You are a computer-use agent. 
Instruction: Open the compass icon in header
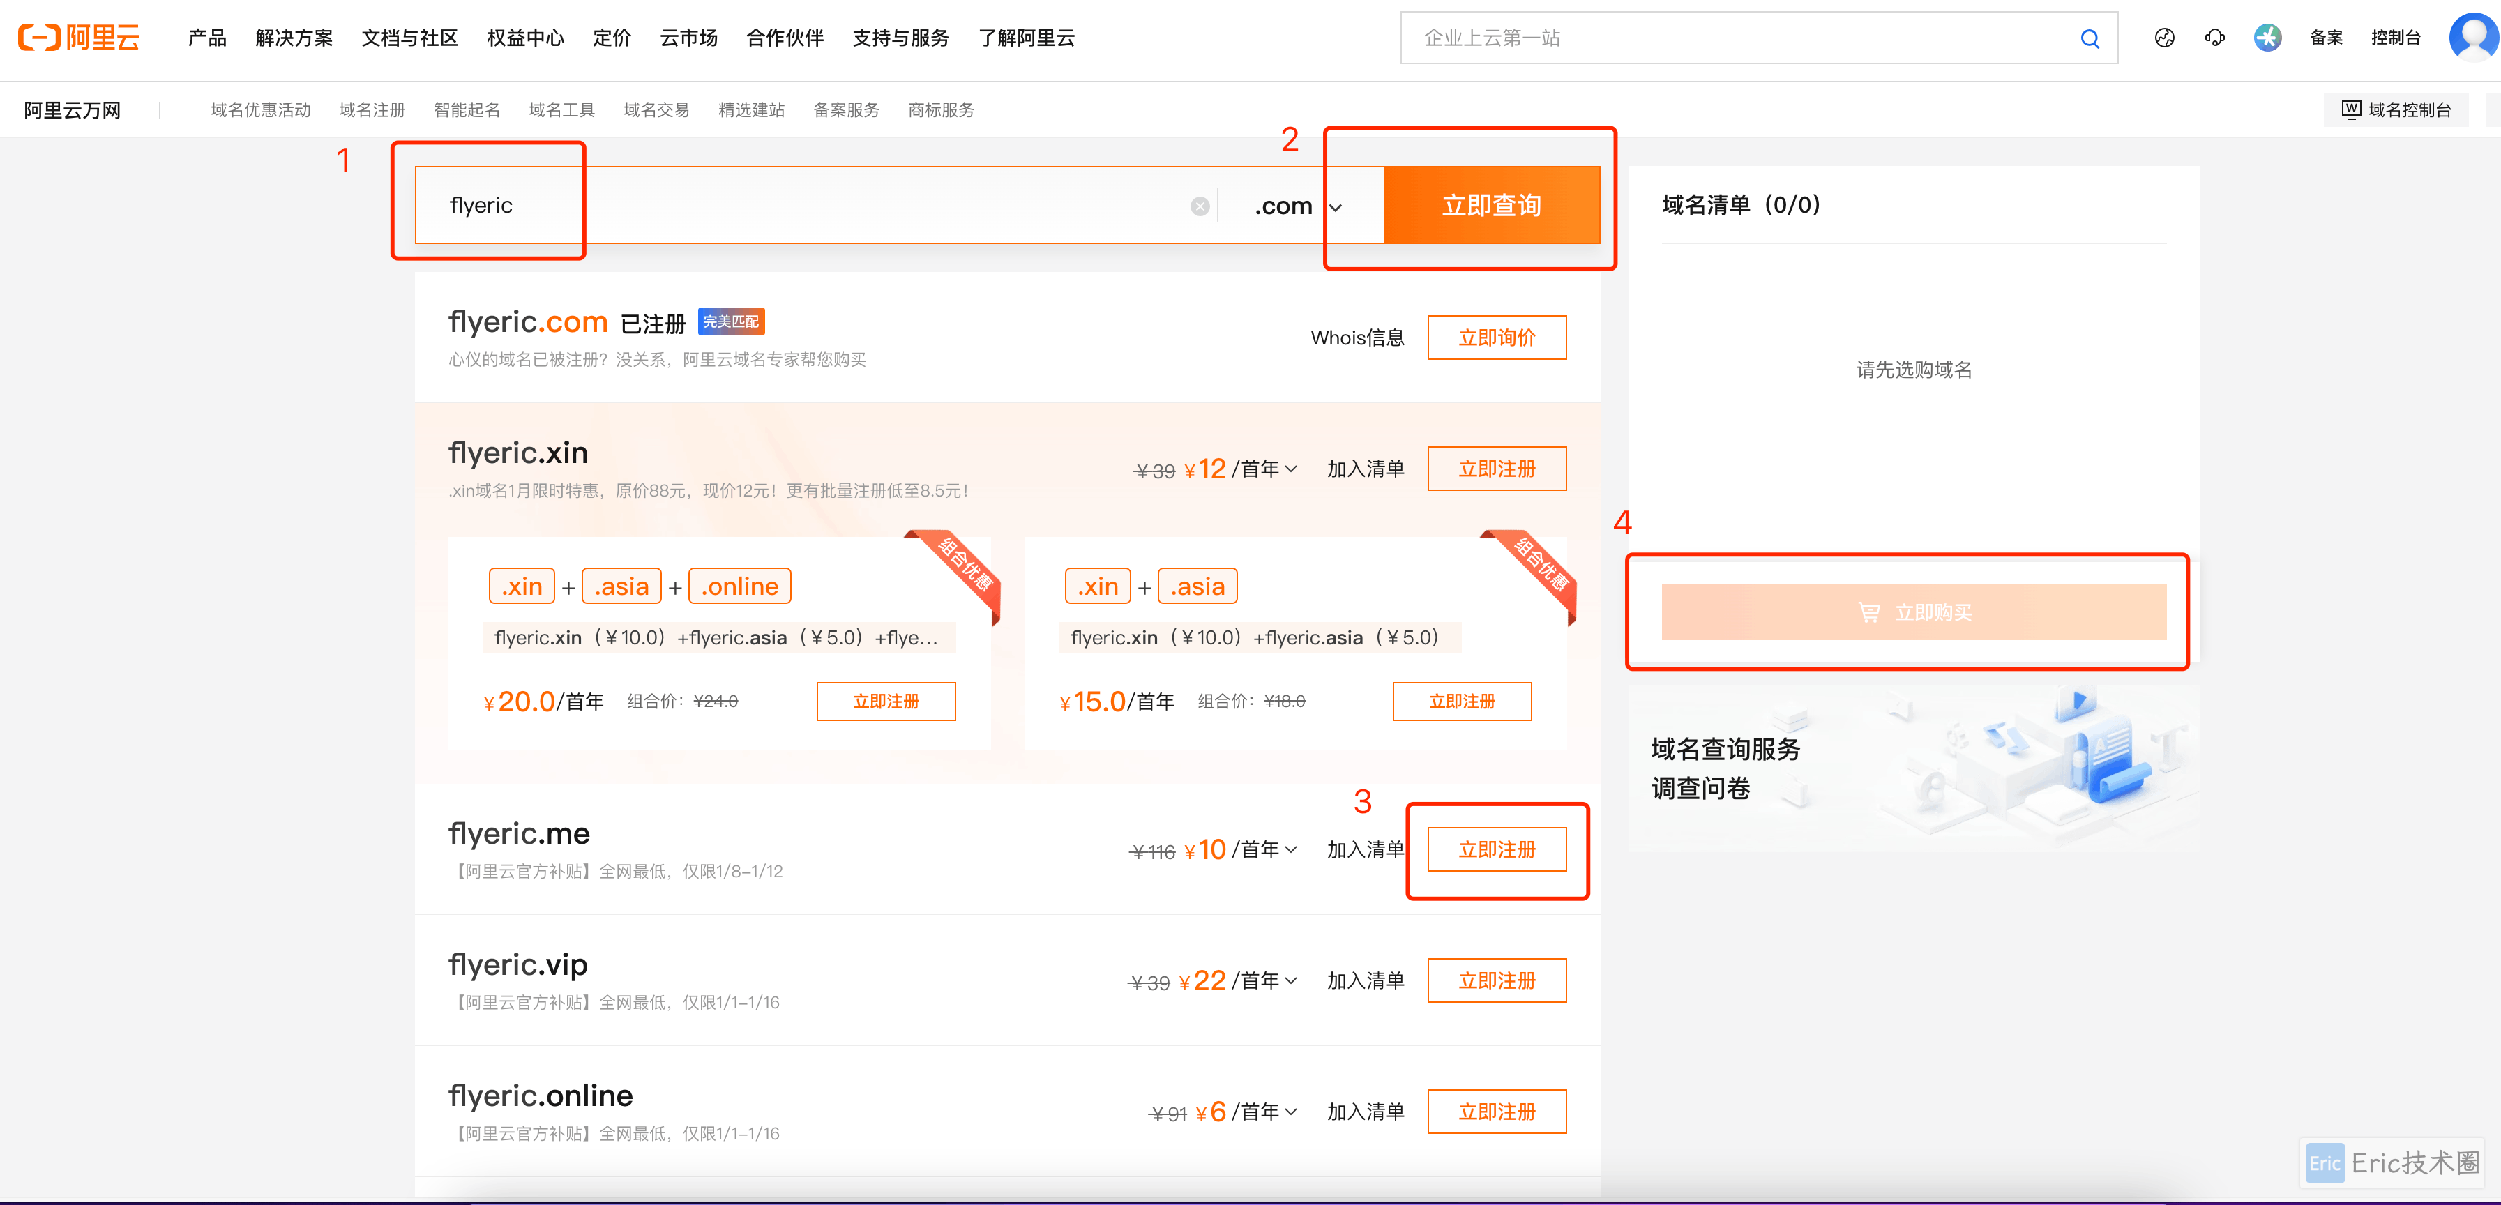point(2164,38)
